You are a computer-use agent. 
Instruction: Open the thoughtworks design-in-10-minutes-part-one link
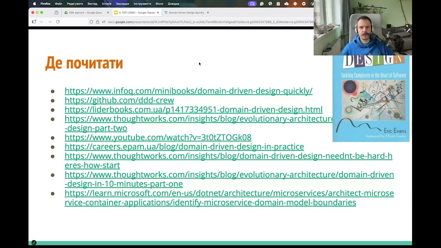point(229,179)
